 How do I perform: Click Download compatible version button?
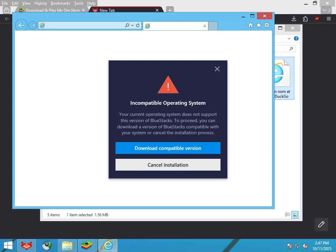(x=168, y=148)
